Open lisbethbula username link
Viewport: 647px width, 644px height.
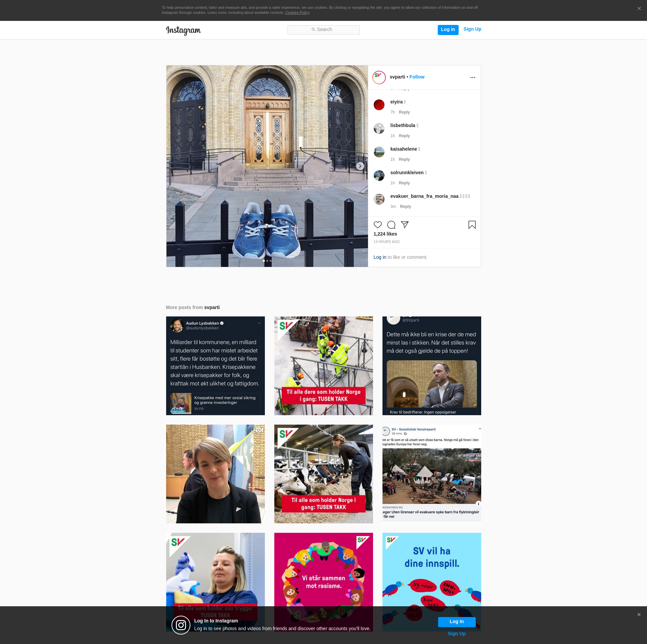[403, 125]
